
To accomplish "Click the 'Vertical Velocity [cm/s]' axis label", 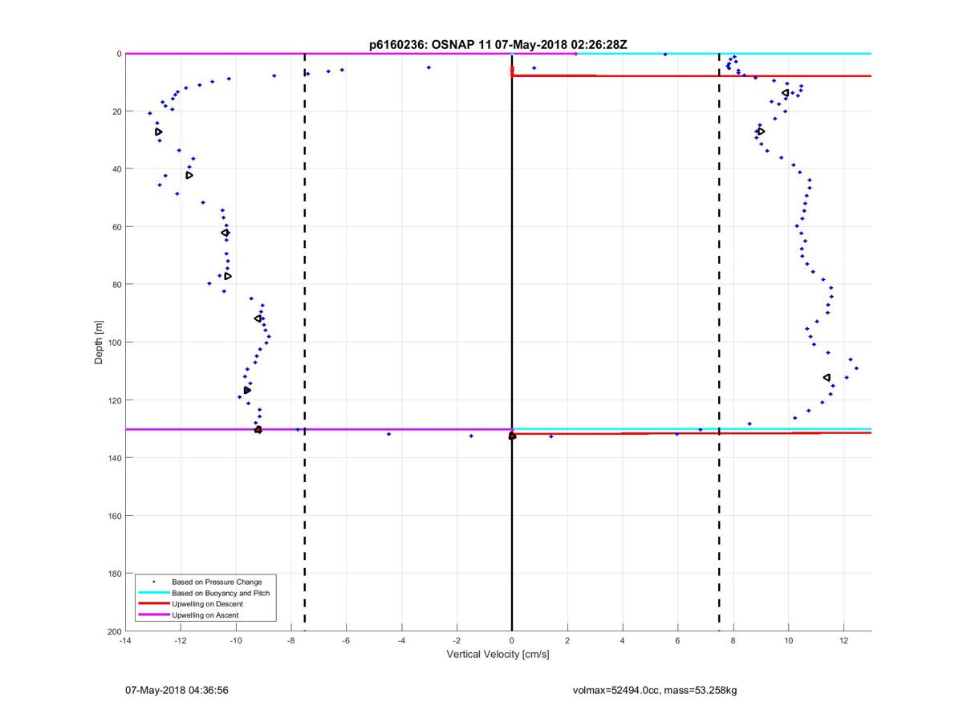I will pos(498,655).
